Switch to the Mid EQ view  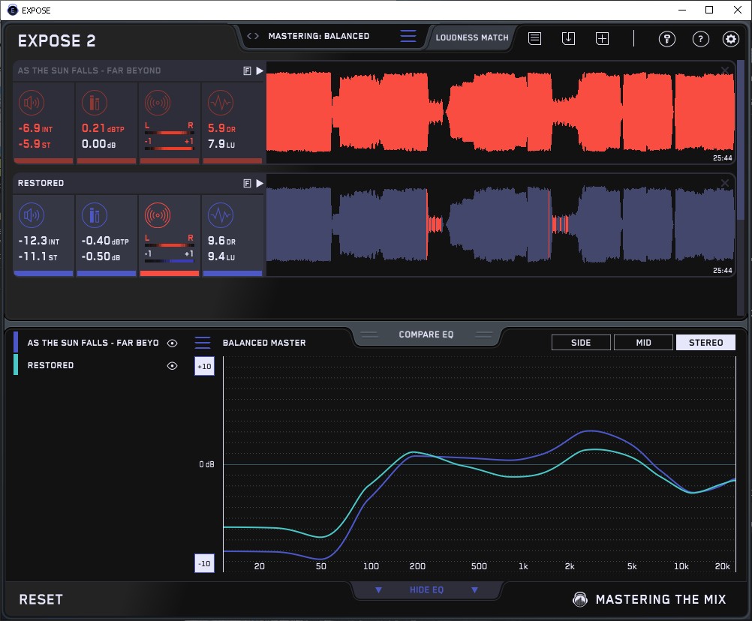click(643, 343)
